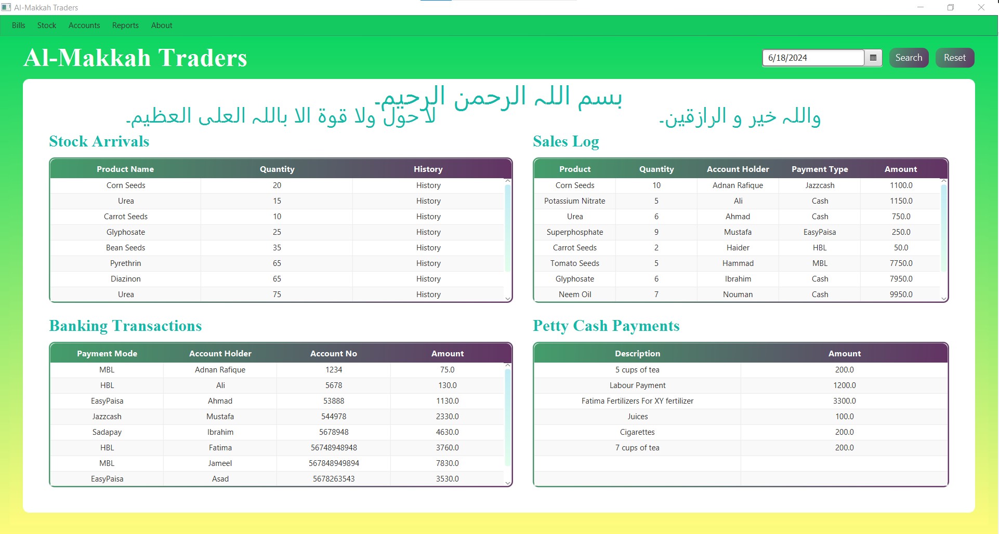This screenshot has height=534, width=999.
Task: Sort Sales Log by Payment Type header
Action: click(x=820, y=169)
